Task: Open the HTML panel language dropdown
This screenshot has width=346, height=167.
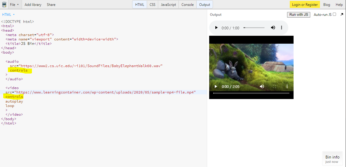Action: tap(8, 15)
